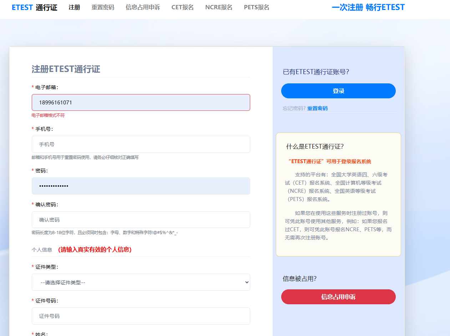Expand the 证件类型 dropdown

(141, 282)
